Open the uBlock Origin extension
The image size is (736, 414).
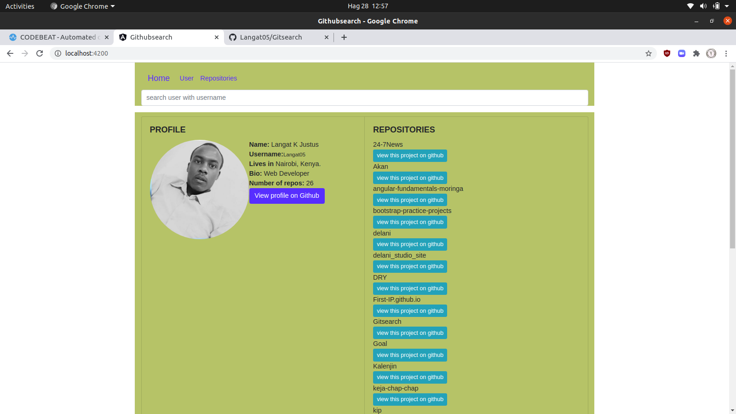pos(667,53)
